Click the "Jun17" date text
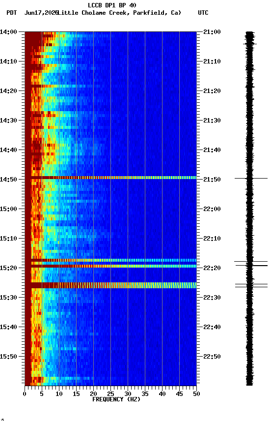The height and width of the screenshot is (425, 271). coord(33,13)
